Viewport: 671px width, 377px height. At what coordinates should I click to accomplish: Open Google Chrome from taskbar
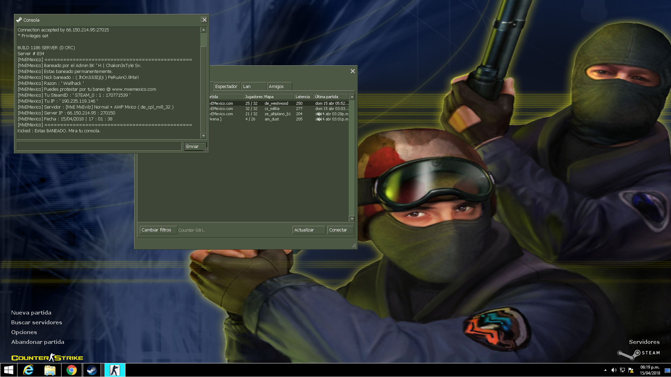coord(72,370)
